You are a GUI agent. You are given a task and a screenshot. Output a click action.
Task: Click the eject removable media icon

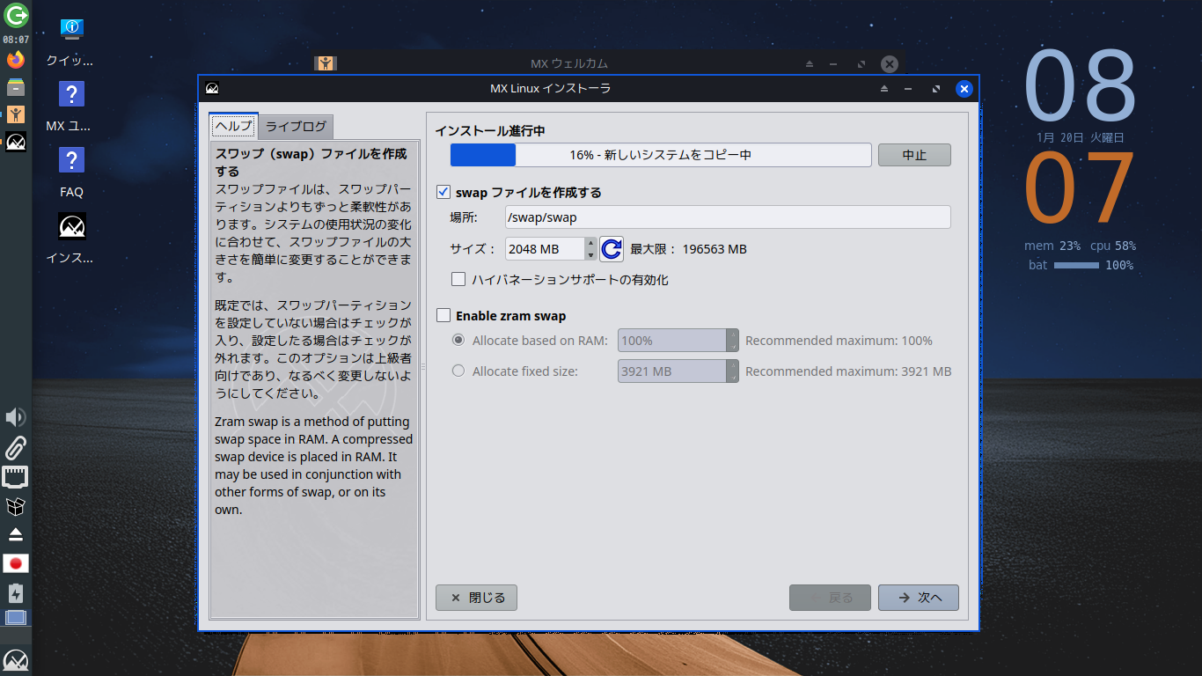click(x=16, y=534)
